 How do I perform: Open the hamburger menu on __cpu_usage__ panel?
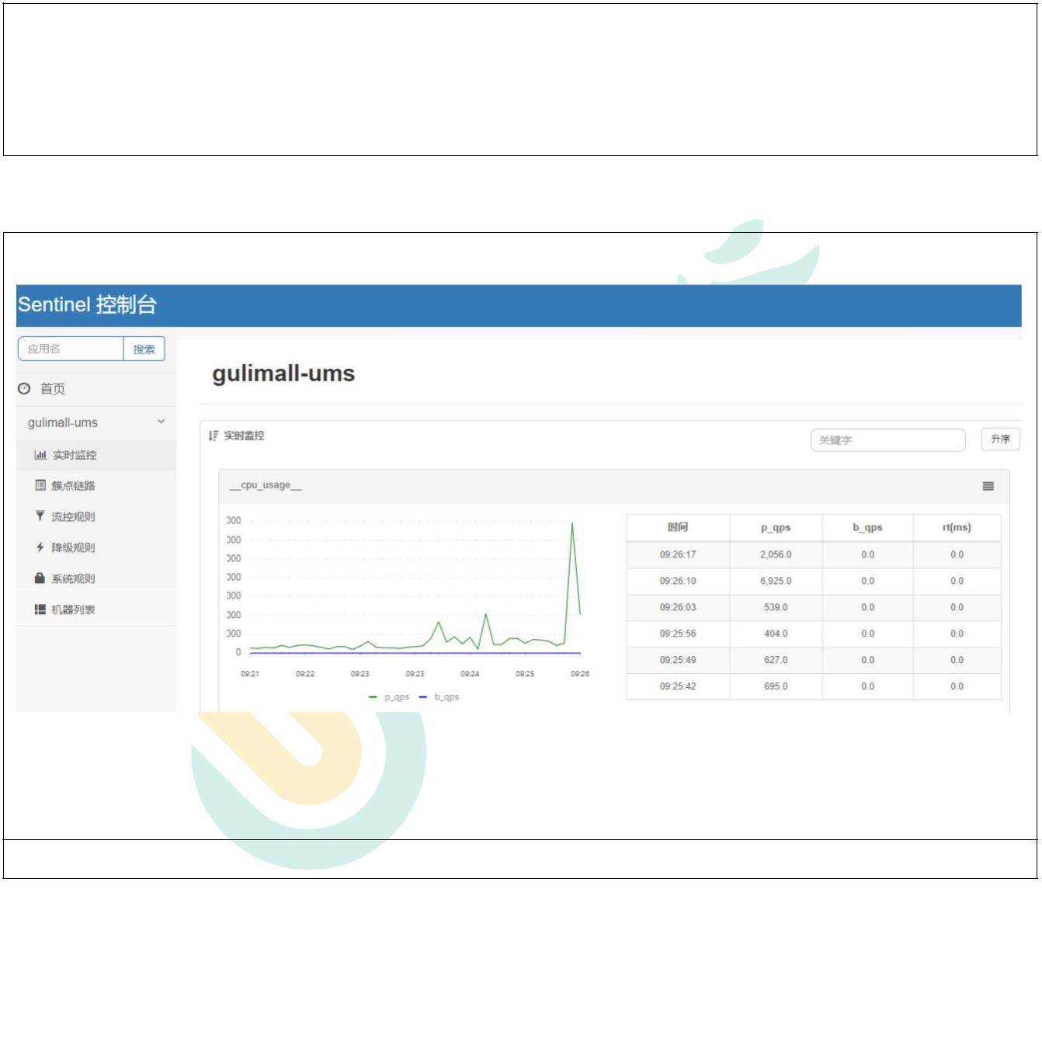click(x=988, y=486)
